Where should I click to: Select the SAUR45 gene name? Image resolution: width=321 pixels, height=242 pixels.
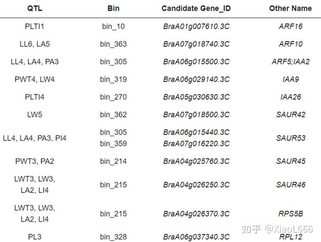[291, 161]
